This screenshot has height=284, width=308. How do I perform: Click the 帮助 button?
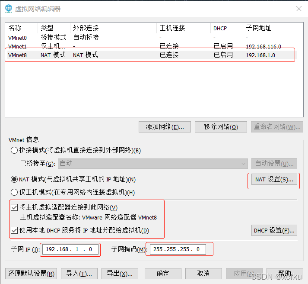285,274
